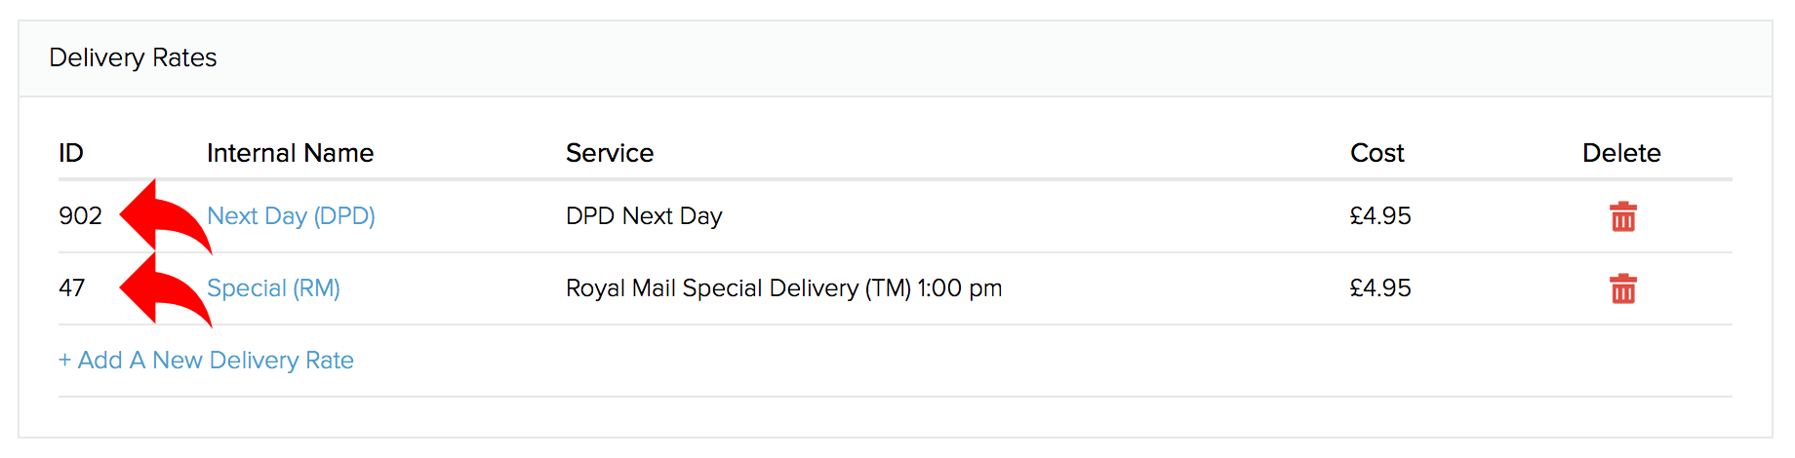Delete the Next Day (DPD) rate via trash icon
Image resolution: width=1795 pixels, height=458 pixels.
pyautogui.click(x=1623, y=216)
